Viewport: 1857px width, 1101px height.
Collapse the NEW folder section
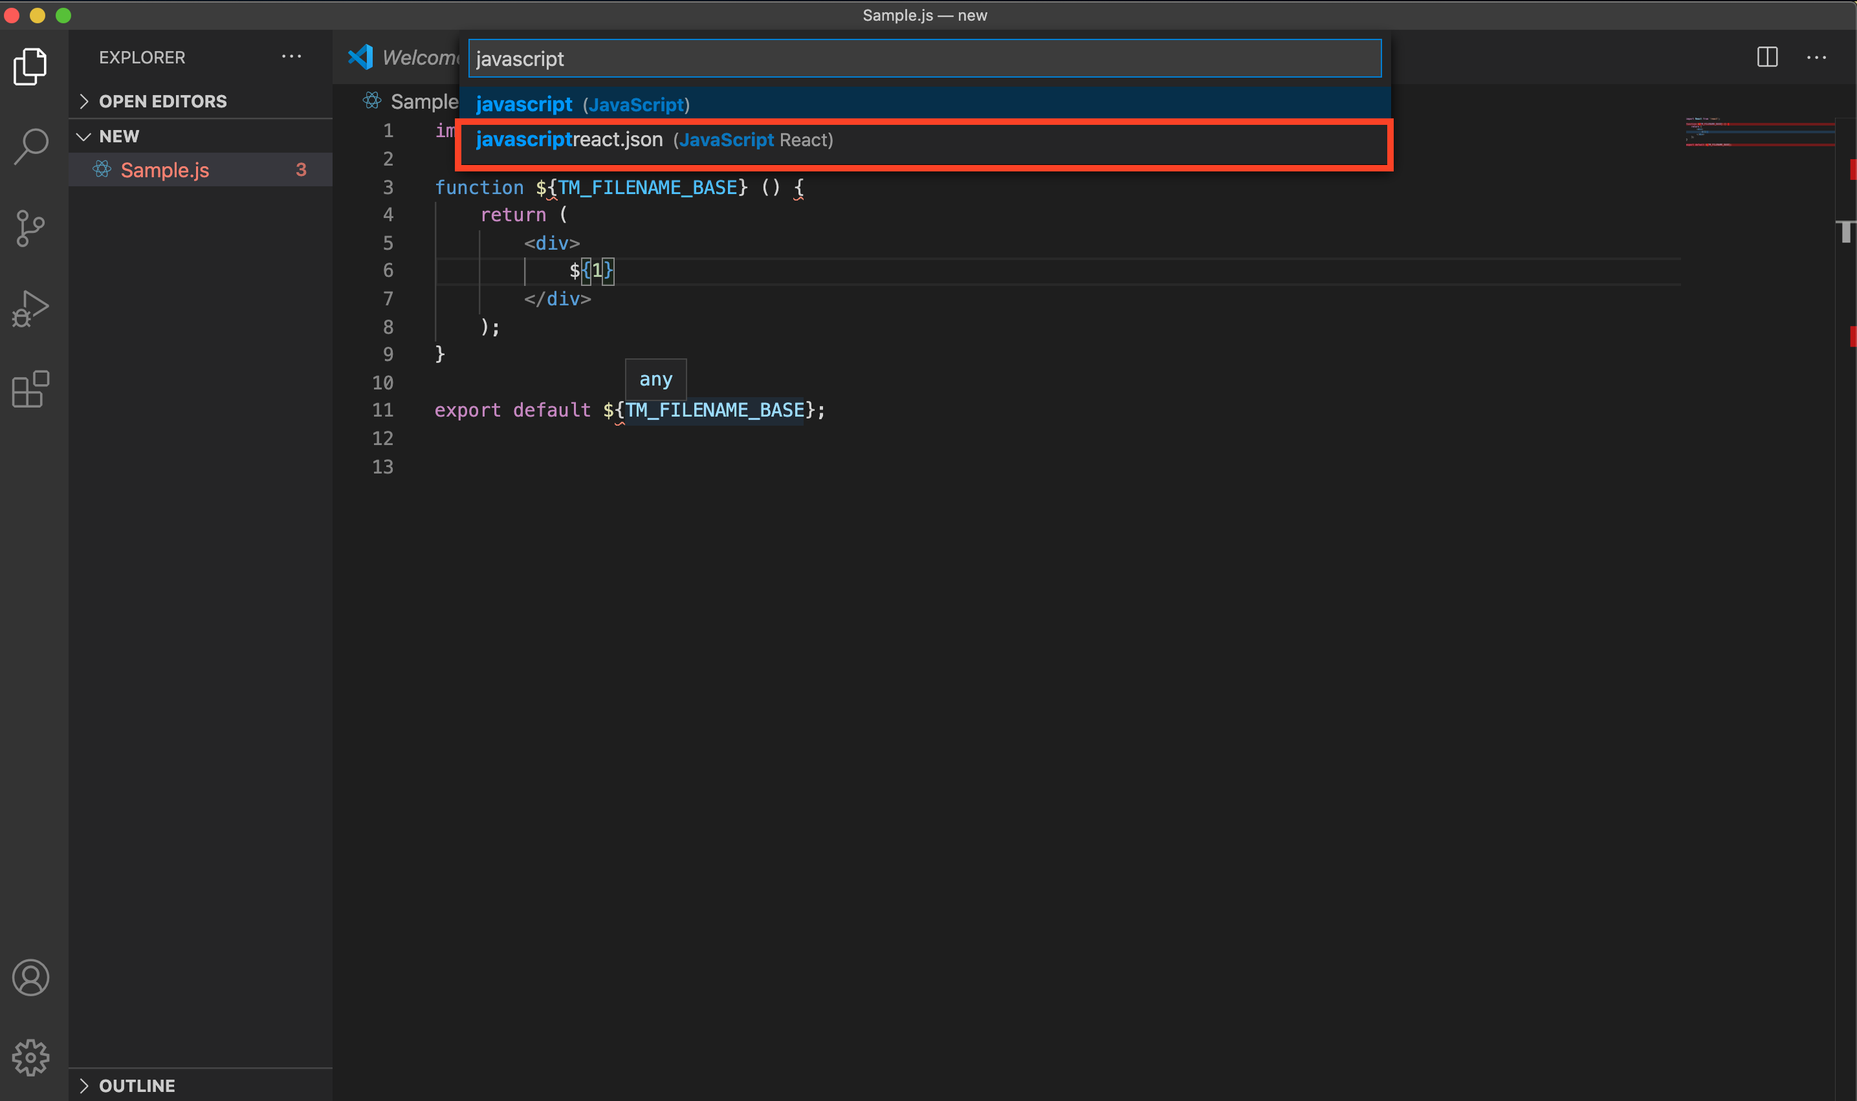(118, 136)
